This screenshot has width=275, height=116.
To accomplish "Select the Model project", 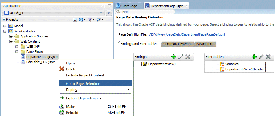I will pos(18,26).
